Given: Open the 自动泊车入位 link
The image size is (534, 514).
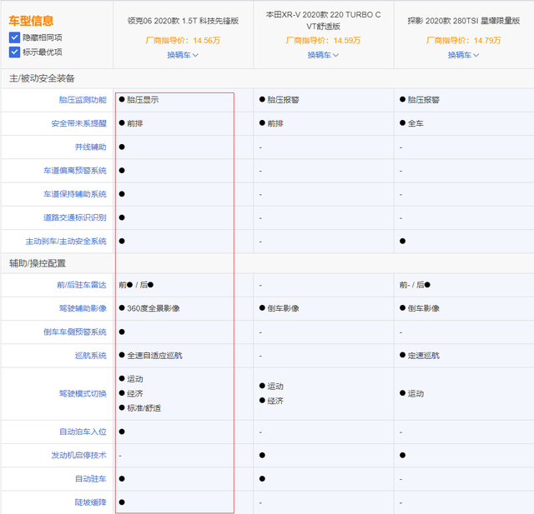Looking at the screenshot, I should point(83,432).
